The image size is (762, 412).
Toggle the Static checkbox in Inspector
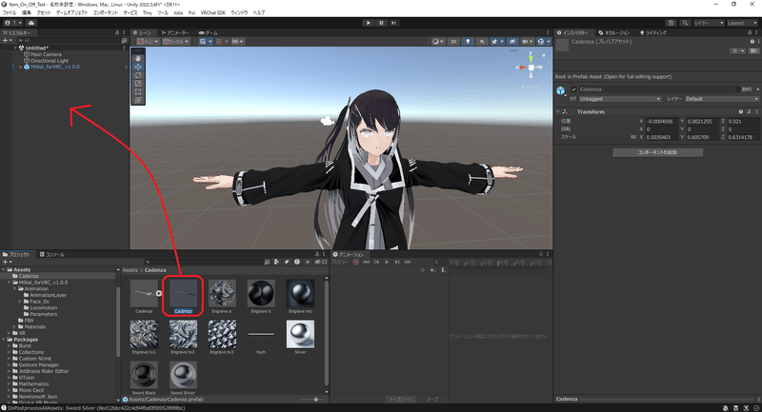[x=738, y=89]
